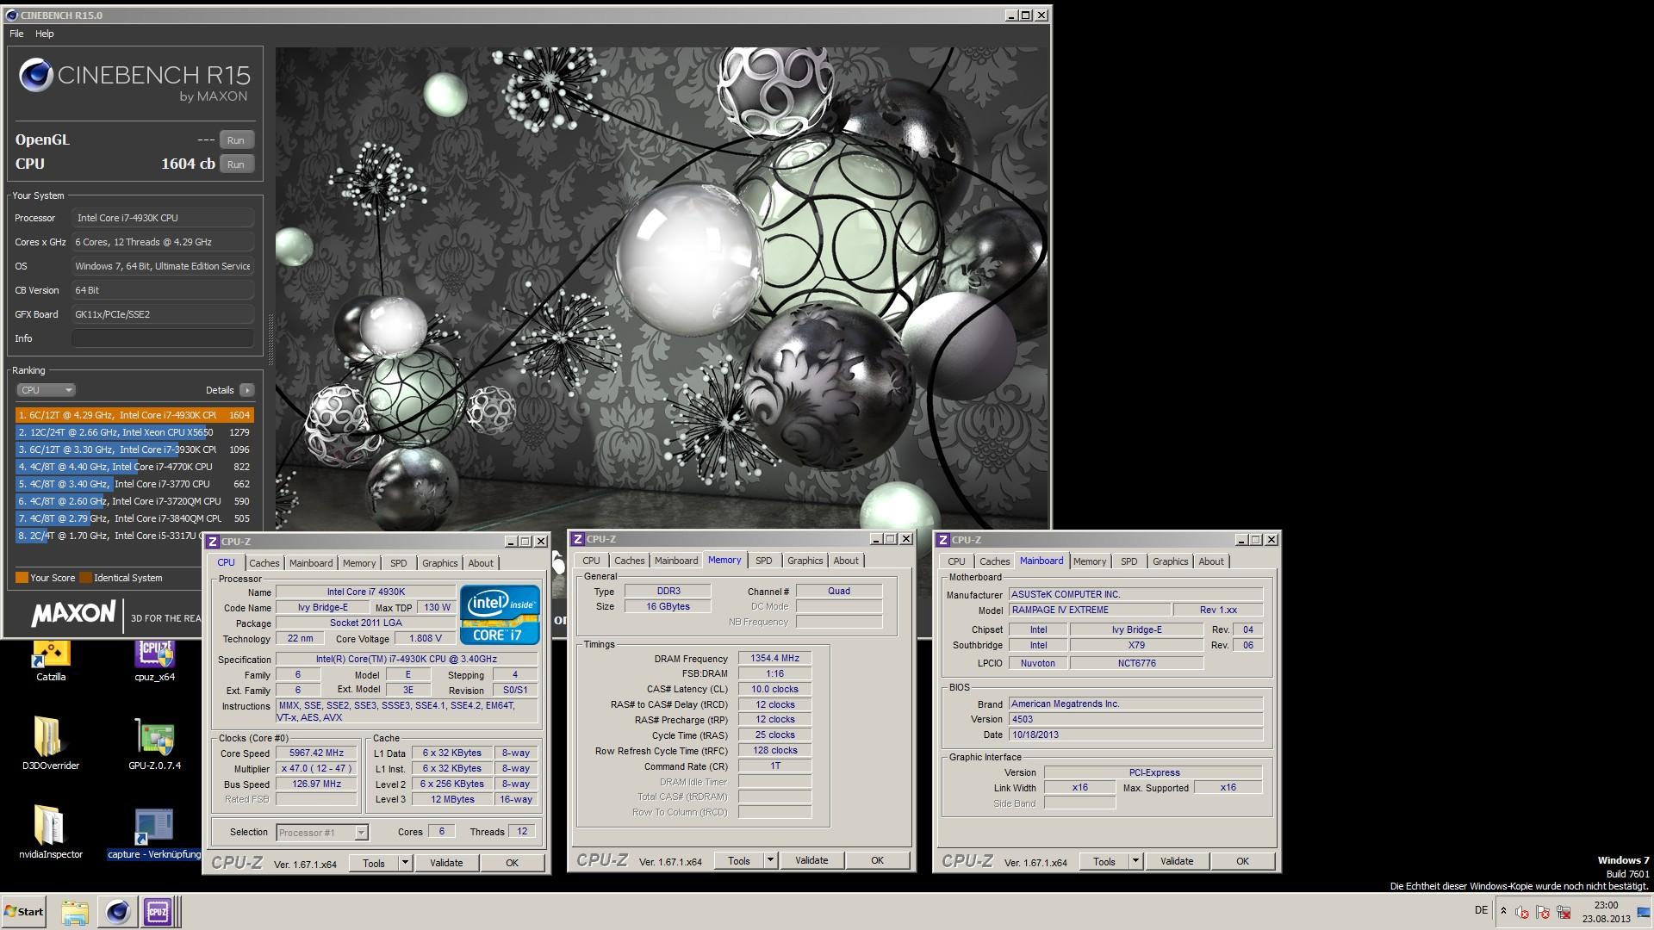Click CAS# Latency 10.0 clocks value
The width and height of the screenshot is (1654, 930).
[774, 690]
